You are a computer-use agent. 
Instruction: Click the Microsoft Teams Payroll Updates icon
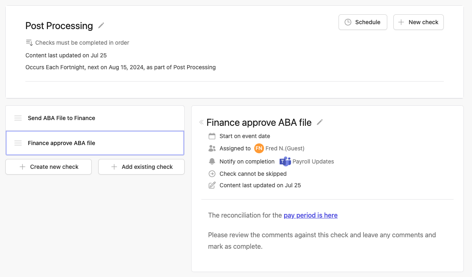[x=285, y=161]
